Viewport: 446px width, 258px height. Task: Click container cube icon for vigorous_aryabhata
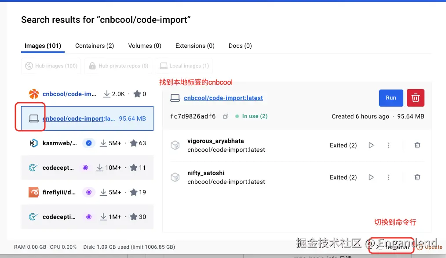tap(175, 145)
